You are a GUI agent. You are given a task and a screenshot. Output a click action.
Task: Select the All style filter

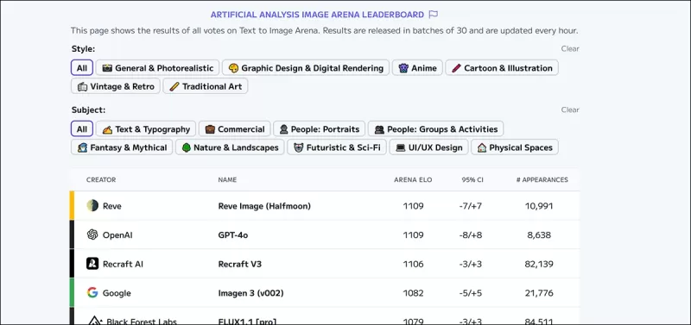(82, 68)
